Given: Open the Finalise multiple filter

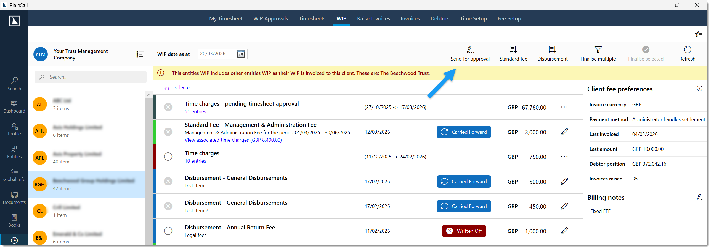Looking at the screenshot, I should tap(598, 50).
